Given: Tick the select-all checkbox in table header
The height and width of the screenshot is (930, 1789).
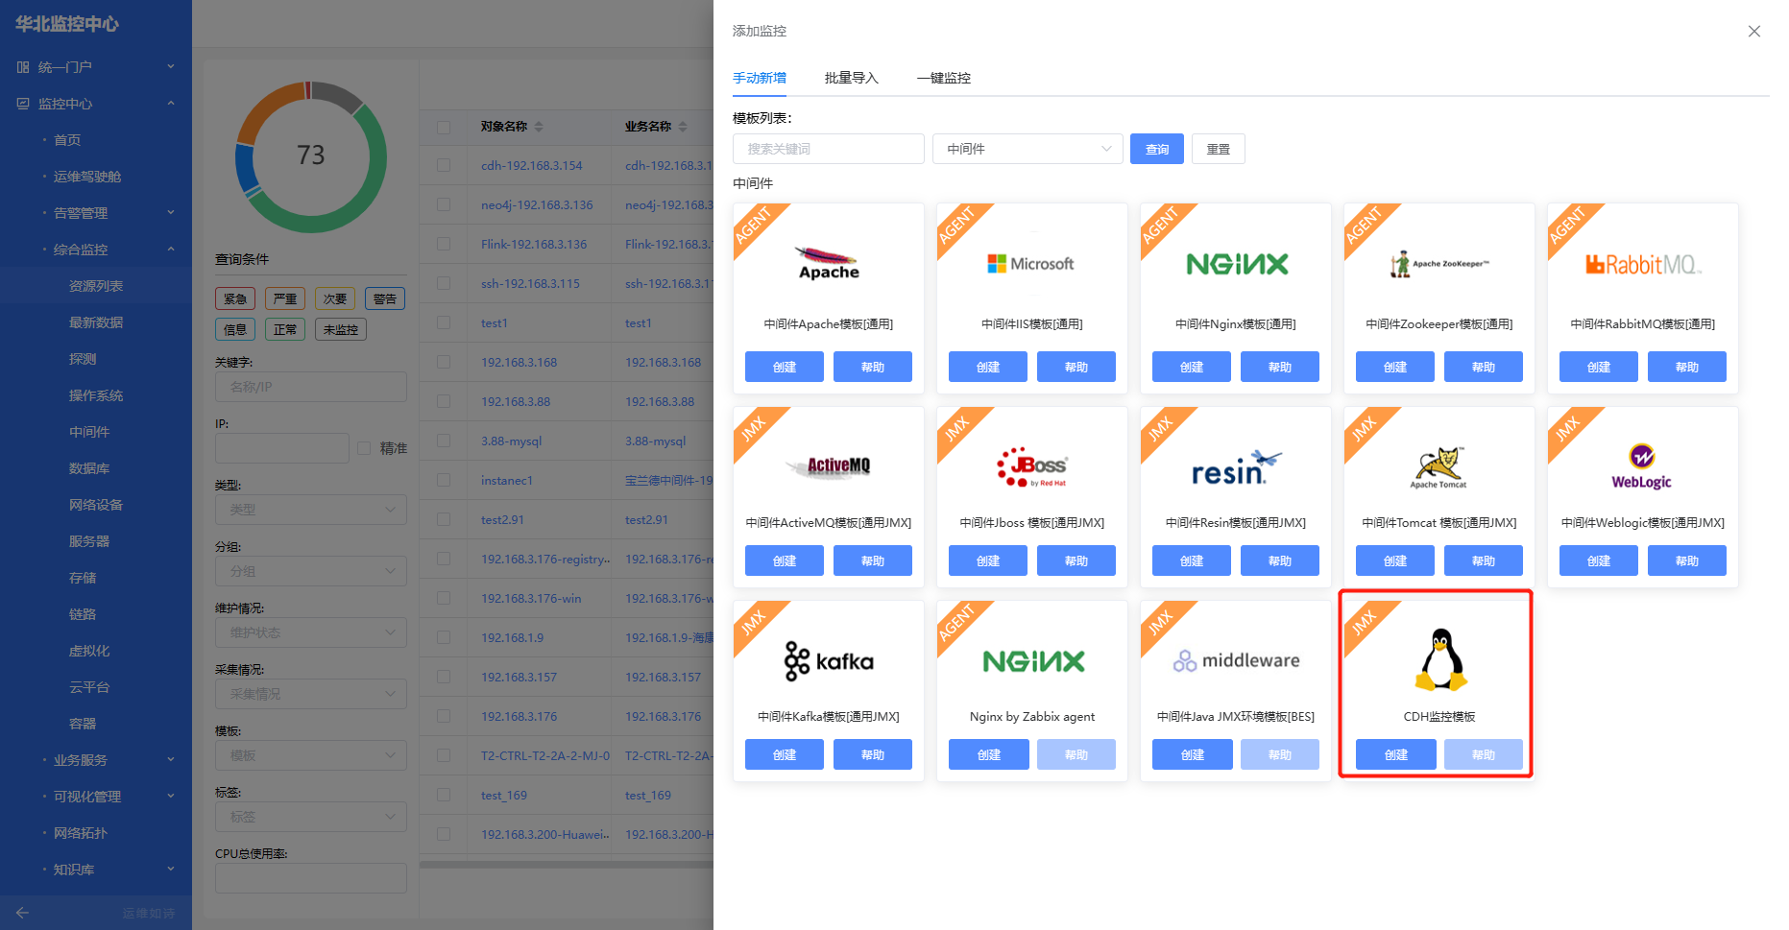Looking at the screenshot, I should point(444,127).
